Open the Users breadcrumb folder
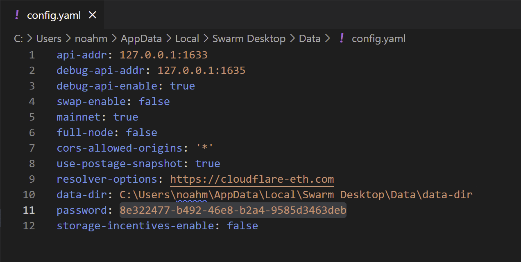This screenshot has height=262, width=521. tap(49, 39)
